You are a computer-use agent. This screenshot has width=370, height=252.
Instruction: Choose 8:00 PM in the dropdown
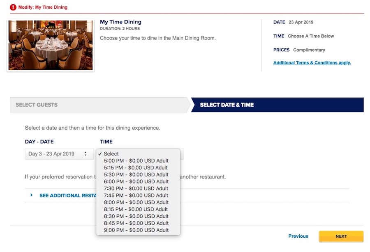(x=138, y=202)
